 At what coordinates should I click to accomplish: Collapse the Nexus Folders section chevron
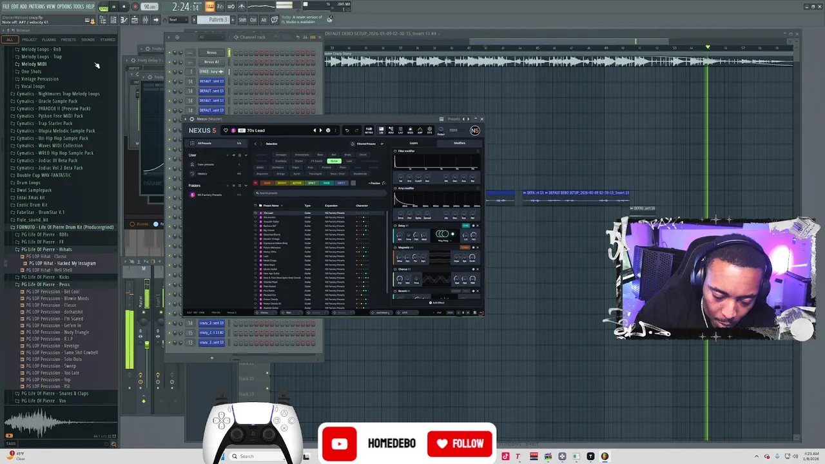(x=246, y=186)
